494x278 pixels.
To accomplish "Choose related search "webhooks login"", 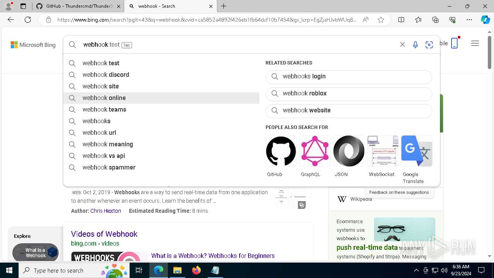I will pos(349,76).
